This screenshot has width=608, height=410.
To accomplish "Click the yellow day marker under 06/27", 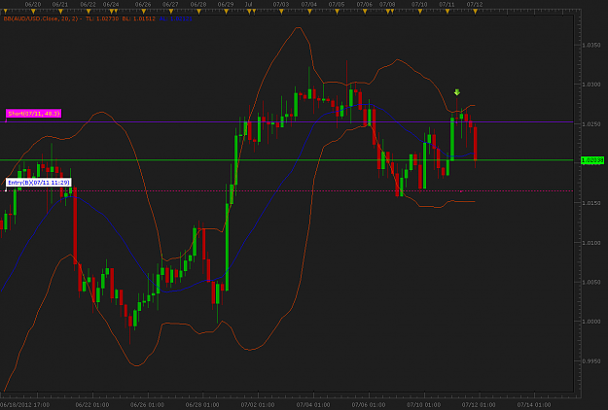I will (x=171, y=12).
